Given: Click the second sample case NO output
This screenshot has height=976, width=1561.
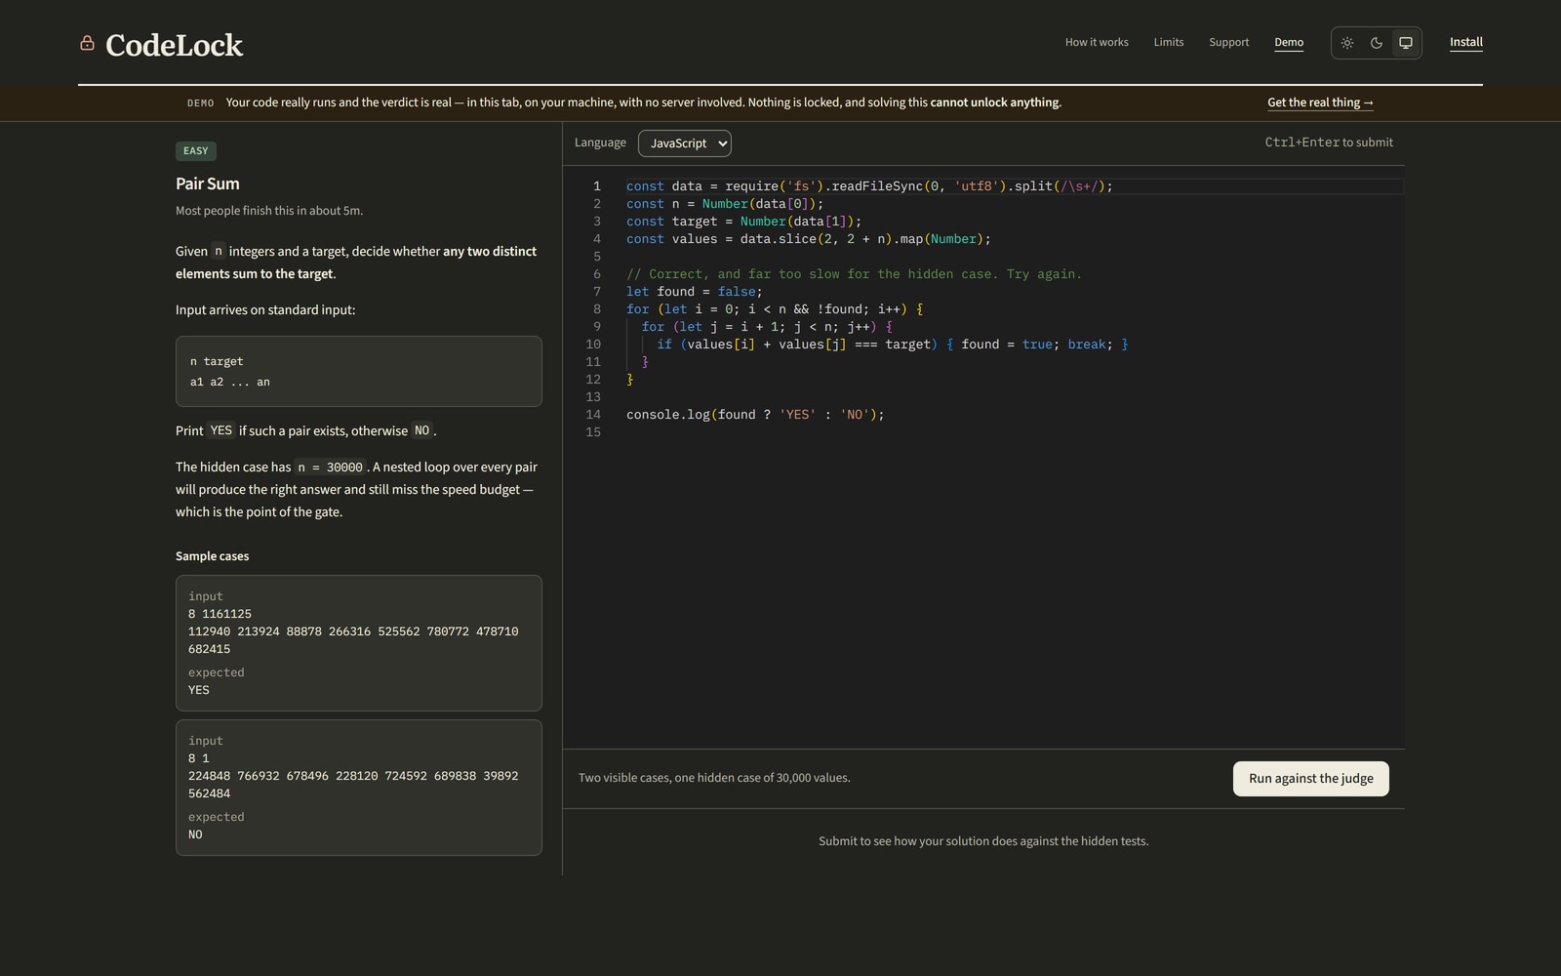Looking at the screenshot, I should pos(195,834).
